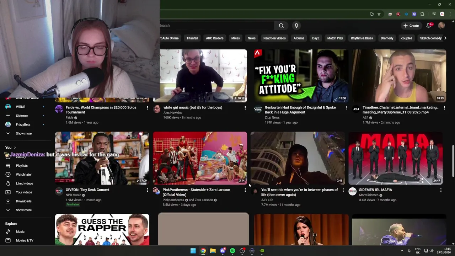Open the YouTube account avatar menu
Screen dimensions: 455x256
pyautogui.click(x=441, y=26)
